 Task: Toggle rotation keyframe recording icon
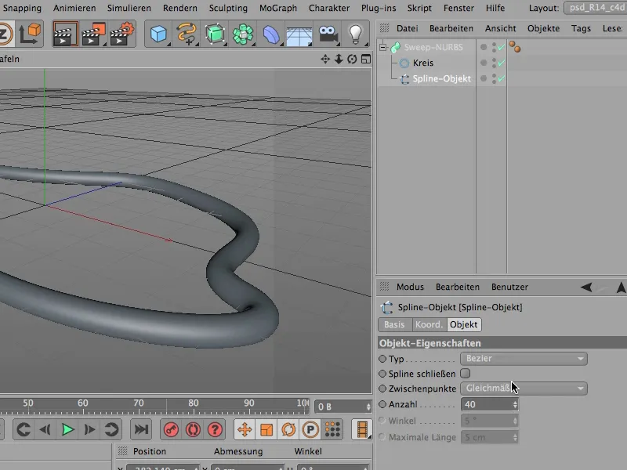point(288,429)
